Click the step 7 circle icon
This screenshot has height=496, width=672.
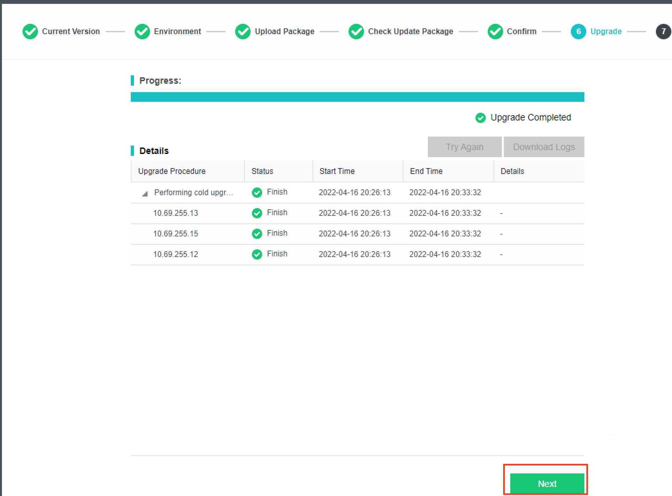pyautogui.click(x=664, y=32)
